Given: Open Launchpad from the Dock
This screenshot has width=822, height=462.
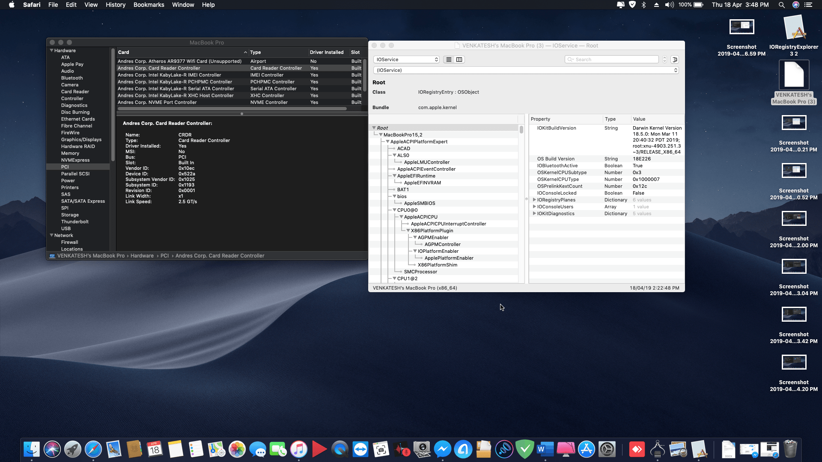Looking at the screenshot, I should coord(72,449).
